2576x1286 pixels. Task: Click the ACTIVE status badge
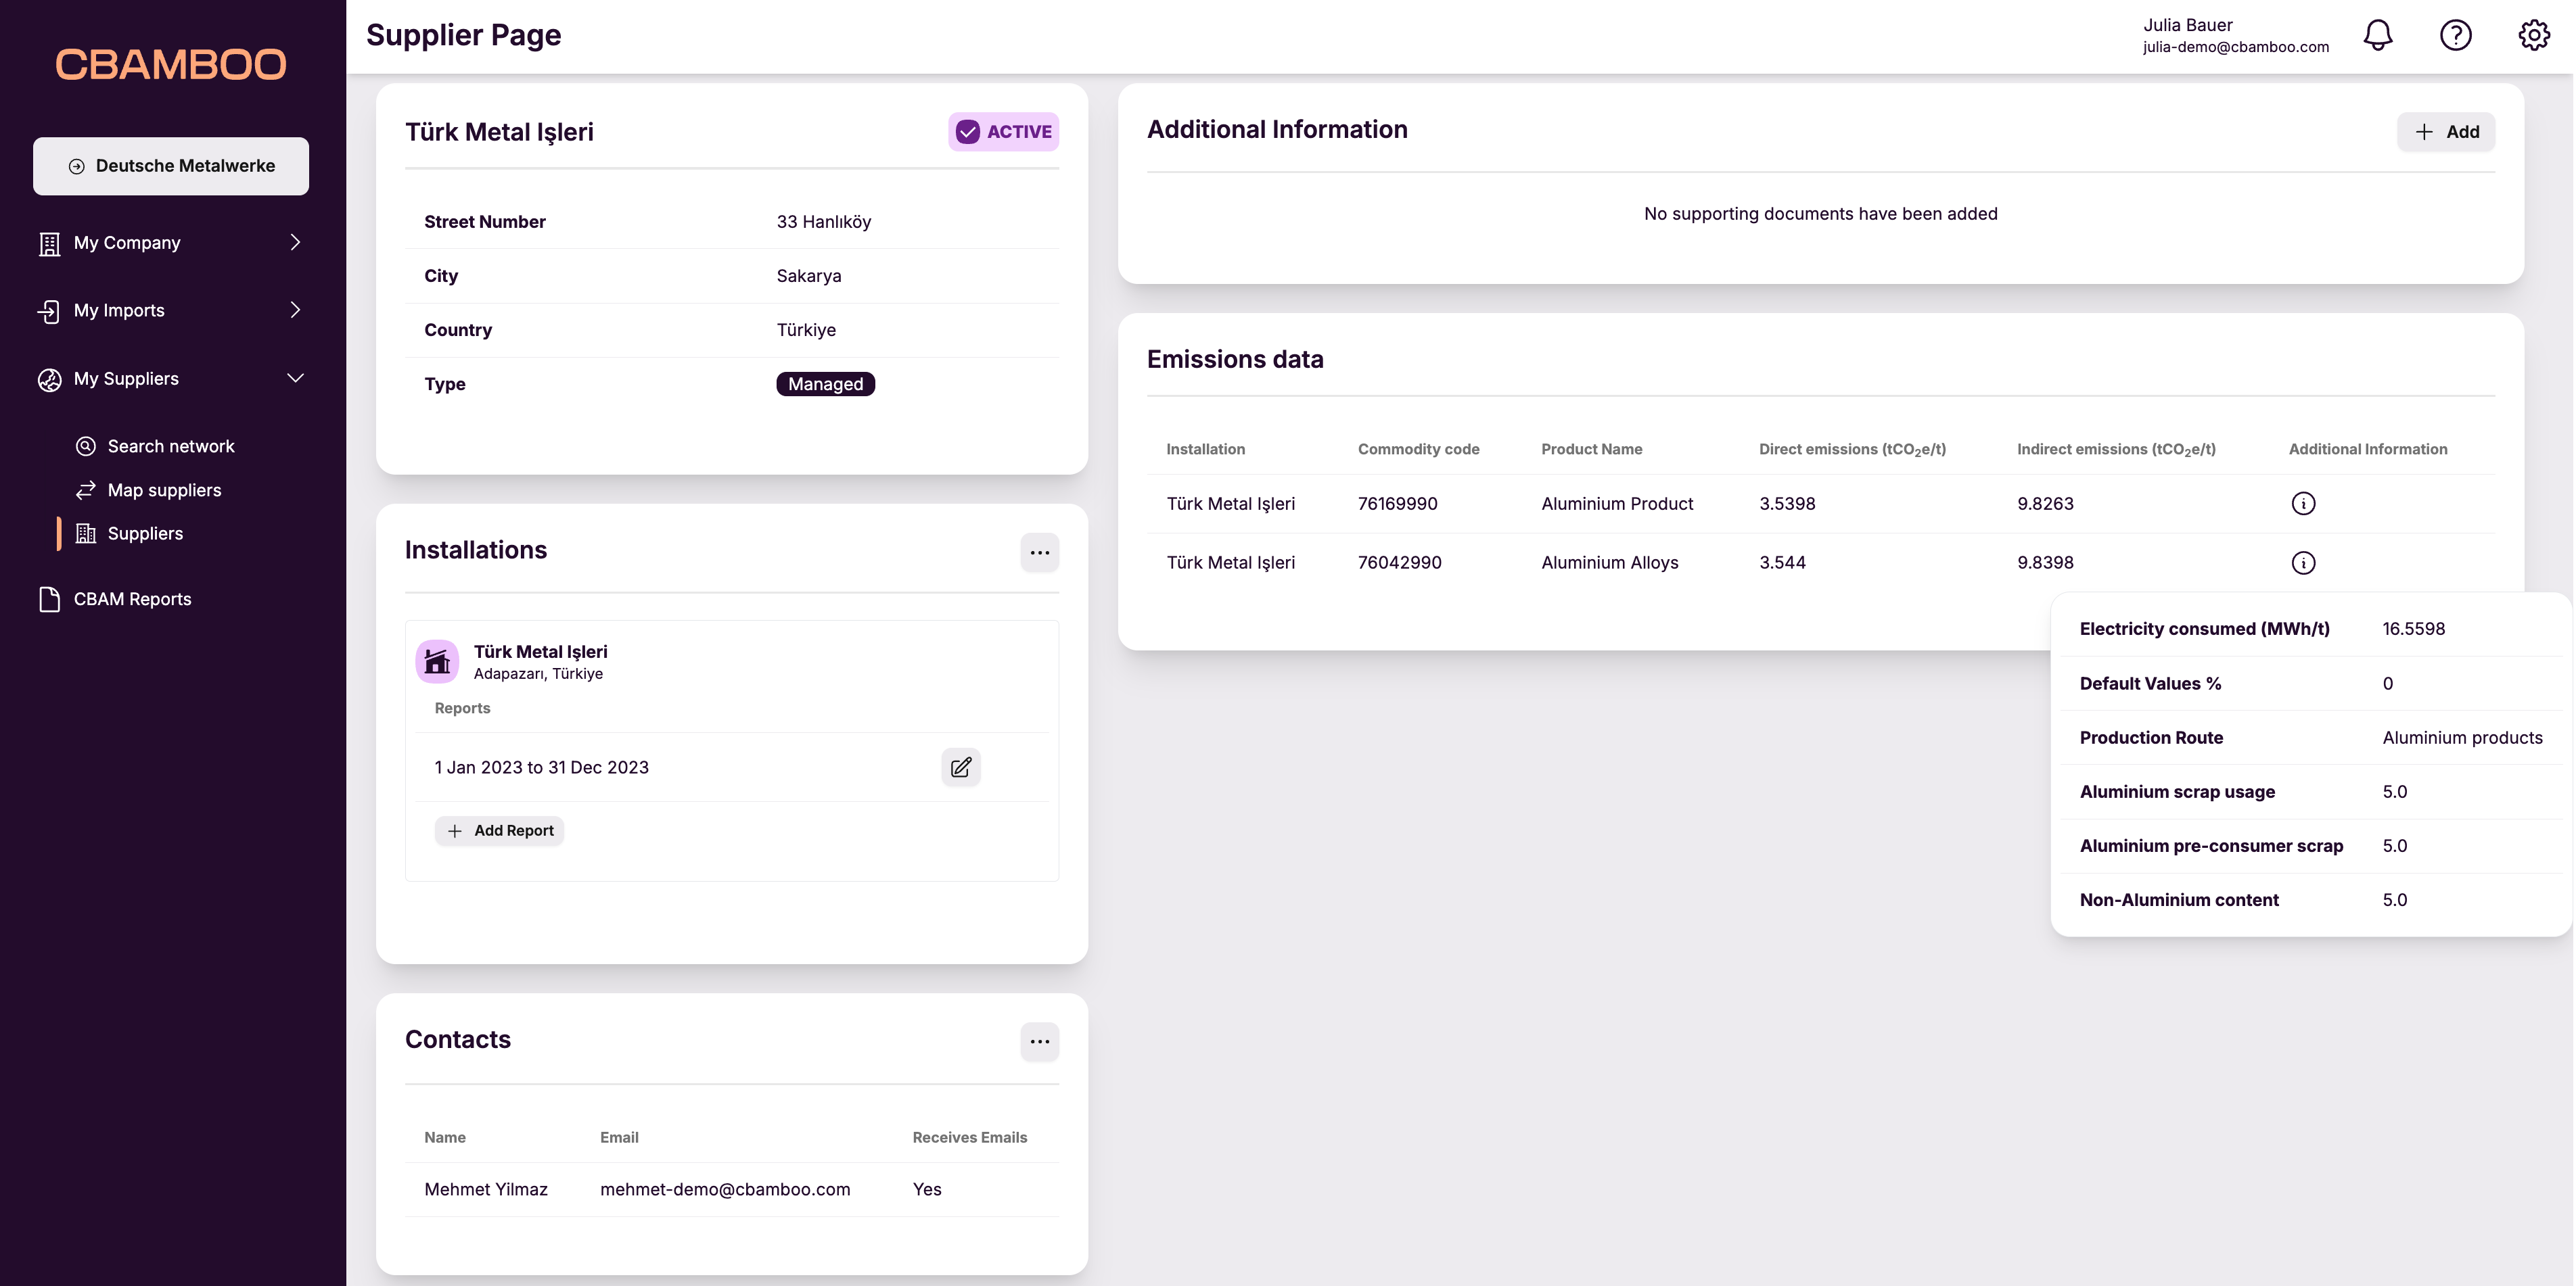(x=1003, y=132)
